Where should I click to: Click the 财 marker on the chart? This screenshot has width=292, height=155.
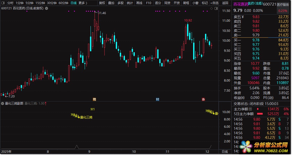[158, 99]
